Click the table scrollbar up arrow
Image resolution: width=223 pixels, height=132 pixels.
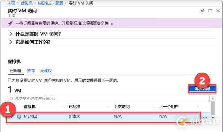pyautogui.click(x=213, y=99)
